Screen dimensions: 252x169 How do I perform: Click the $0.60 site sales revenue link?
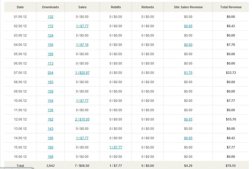coord(188,45)
